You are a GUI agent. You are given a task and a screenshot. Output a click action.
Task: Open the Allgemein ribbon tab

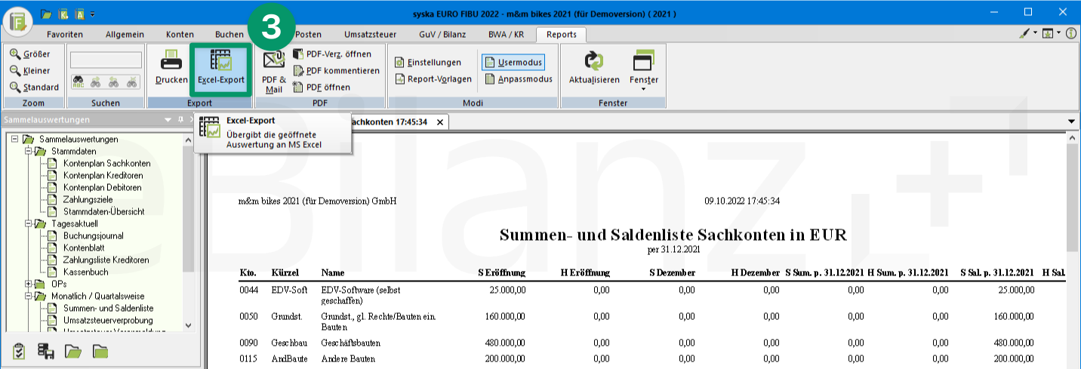coord(125,34)
